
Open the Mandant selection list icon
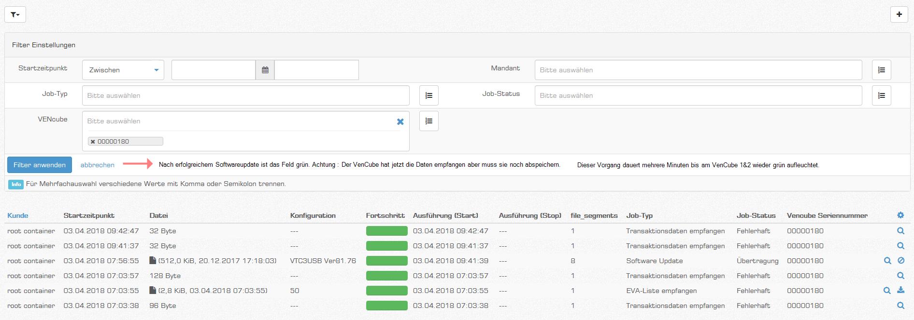pos(881,70)
